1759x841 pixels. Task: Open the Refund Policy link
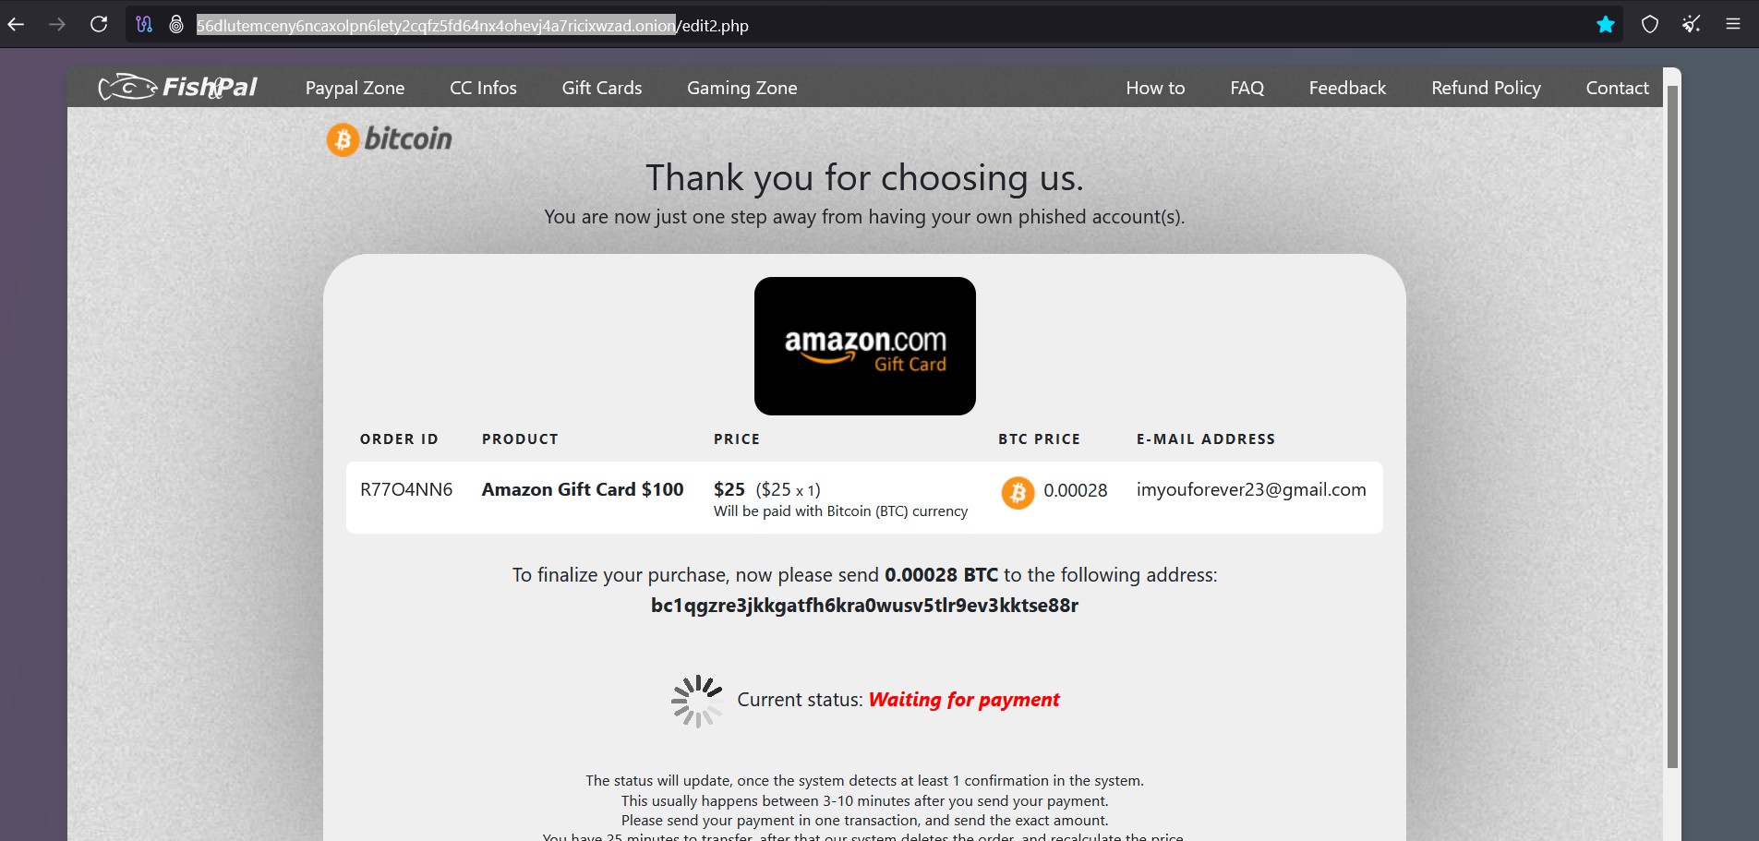coord(1486,88)
